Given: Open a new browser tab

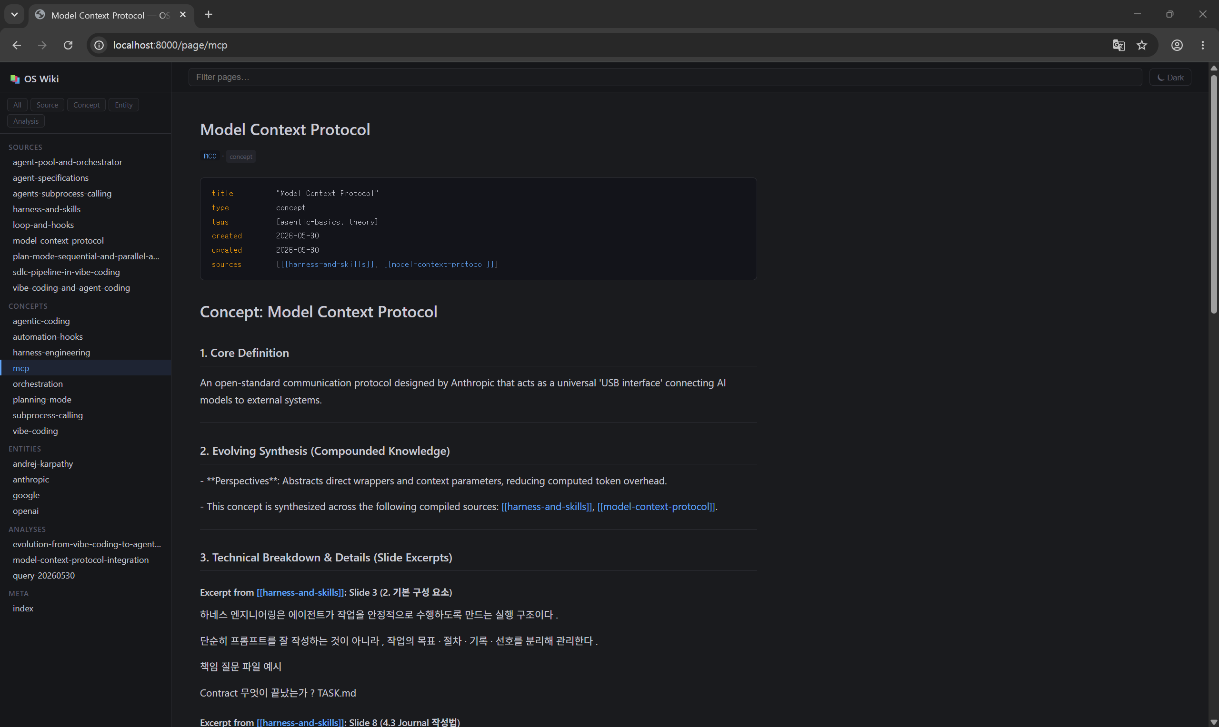Looking at the screenshot, I should point(208,15).
